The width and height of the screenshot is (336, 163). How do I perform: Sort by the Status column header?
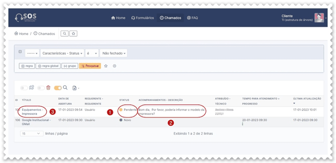click(x=124, y=100)
